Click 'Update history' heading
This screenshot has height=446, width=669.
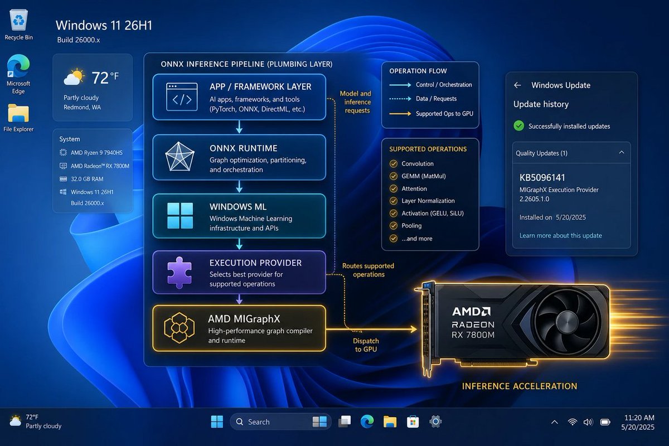click(x=541, y=104)
